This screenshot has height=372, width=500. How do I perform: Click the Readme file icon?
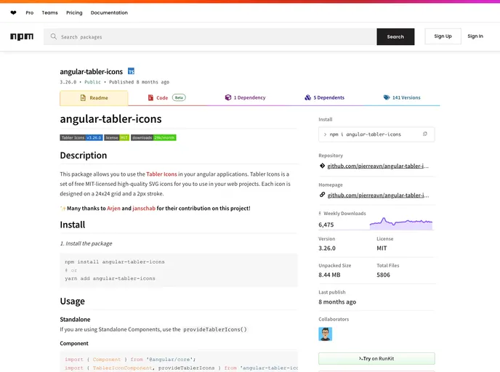pyautogui.click(x=83, y=98)
